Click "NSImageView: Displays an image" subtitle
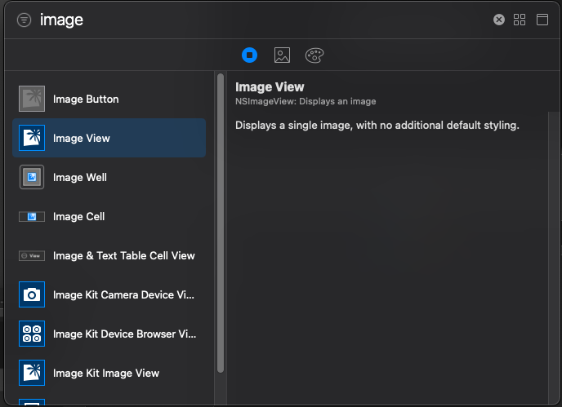The width and height of the screenshot is (562, 407). pos(306,101)
